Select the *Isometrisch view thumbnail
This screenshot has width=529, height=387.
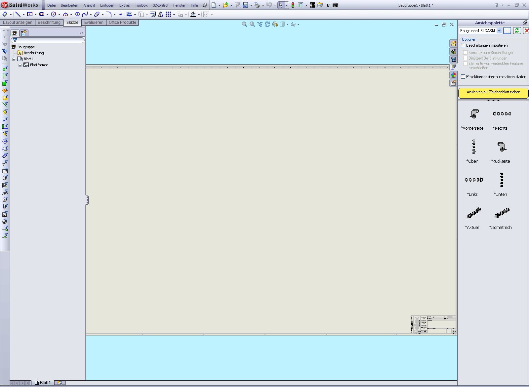tap(502, 213)
